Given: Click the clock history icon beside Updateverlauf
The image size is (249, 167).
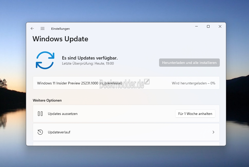Looking at the screenshot, I should [x=40, y=132].
